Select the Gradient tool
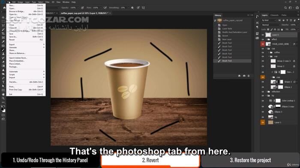 pos(3,66)
